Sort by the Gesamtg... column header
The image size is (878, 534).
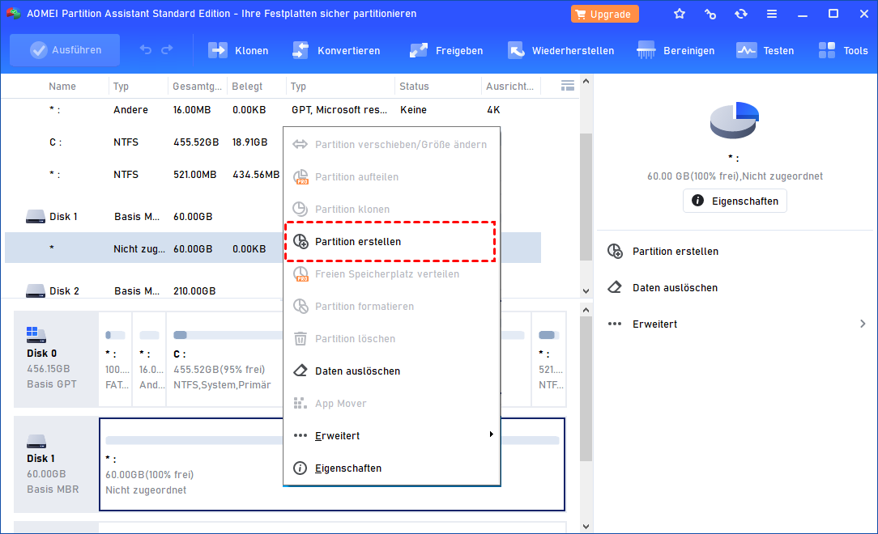[197, 86]
